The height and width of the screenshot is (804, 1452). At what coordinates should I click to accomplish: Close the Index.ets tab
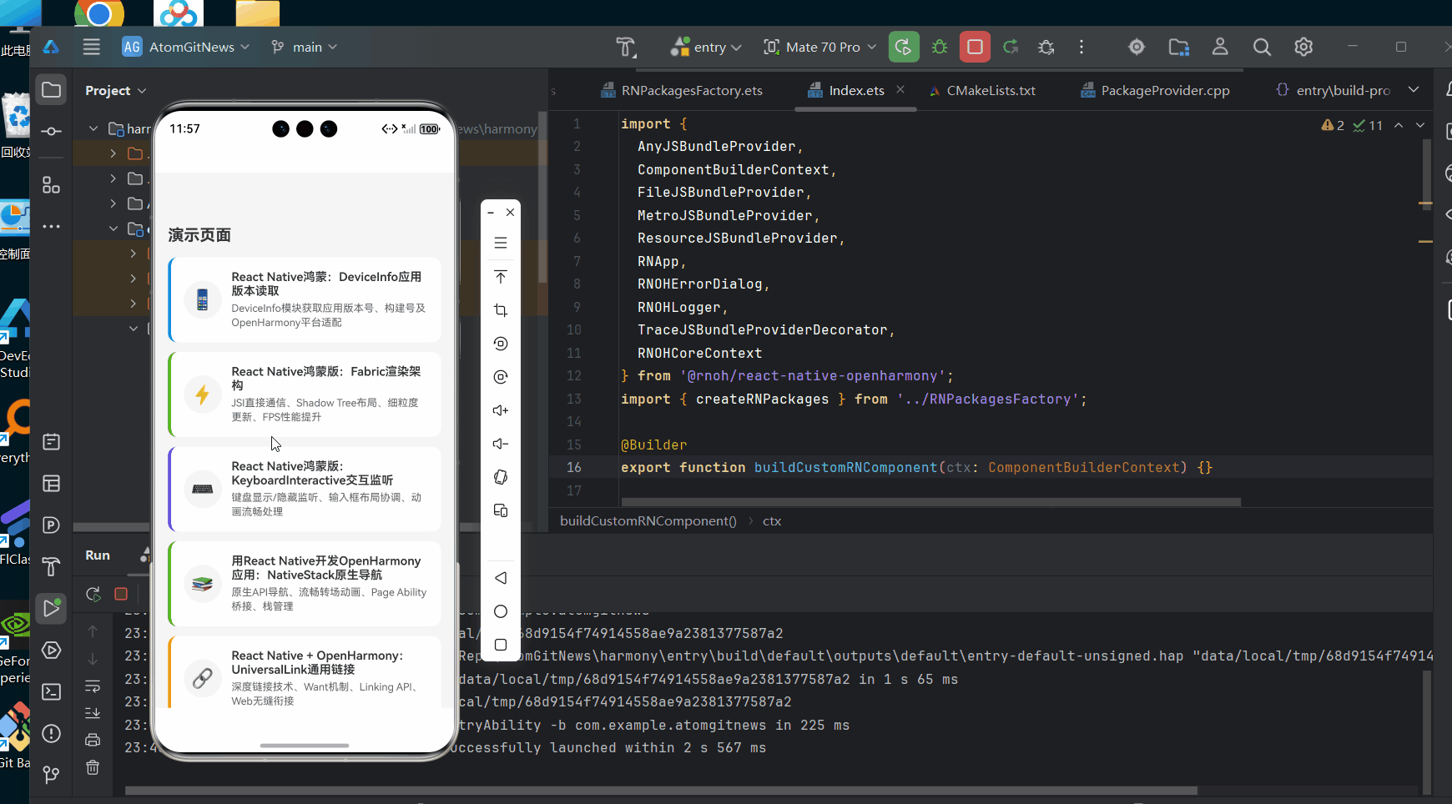[x=900, y=89]
